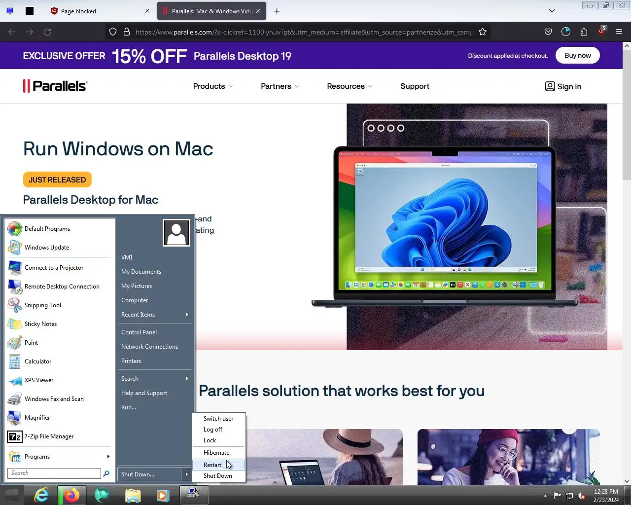Image resolution: width=631 pixels, height=505 pixels.
Task: Select Switch user option
Action: 218,419
